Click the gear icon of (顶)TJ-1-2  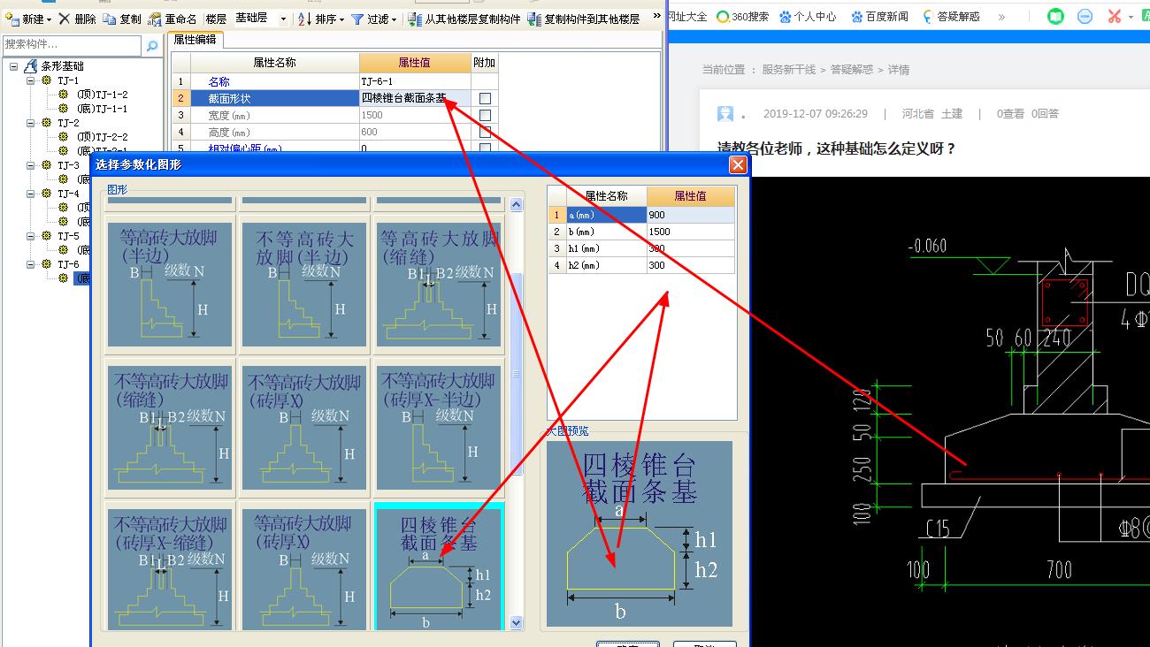tap(64, 95)
